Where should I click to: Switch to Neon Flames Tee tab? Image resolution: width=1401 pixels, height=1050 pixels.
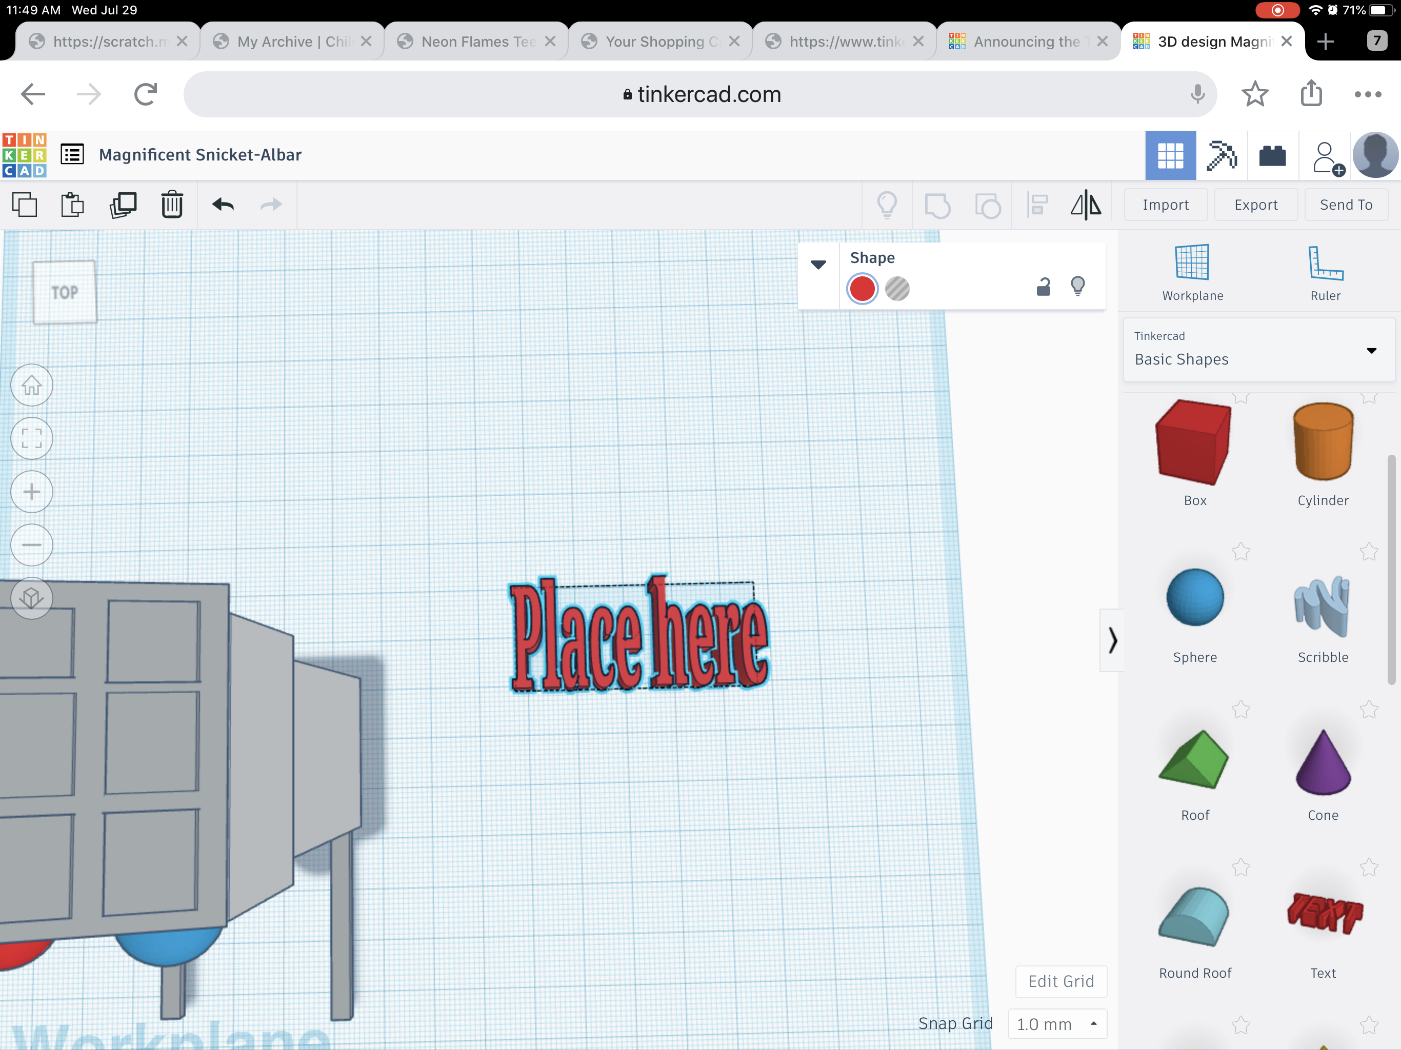coord(476,41)
